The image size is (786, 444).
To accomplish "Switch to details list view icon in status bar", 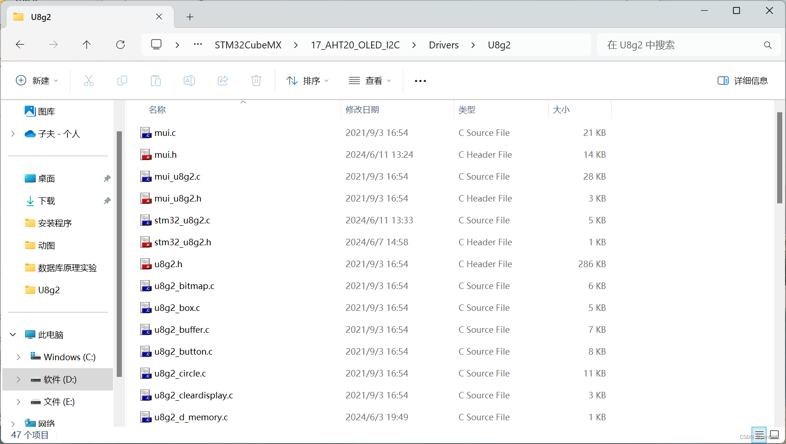I will [759, 435].
